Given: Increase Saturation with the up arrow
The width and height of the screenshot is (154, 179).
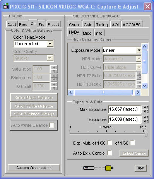Looking at the screenshot, I should point(54,67).
